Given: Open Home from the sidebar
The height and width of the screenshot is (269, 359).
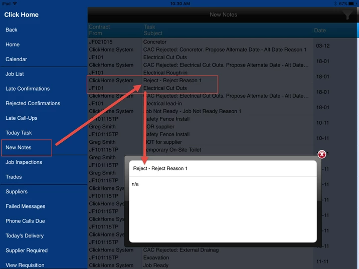Looking at the screenshot, I should 13,45.
